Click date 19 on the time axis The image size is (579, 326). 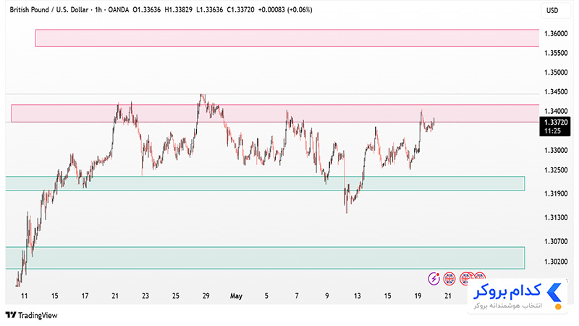(x=418, y=296)
